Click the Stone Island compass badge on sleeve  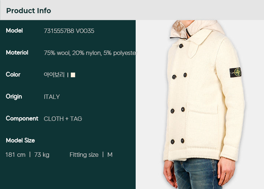point(235,73)
